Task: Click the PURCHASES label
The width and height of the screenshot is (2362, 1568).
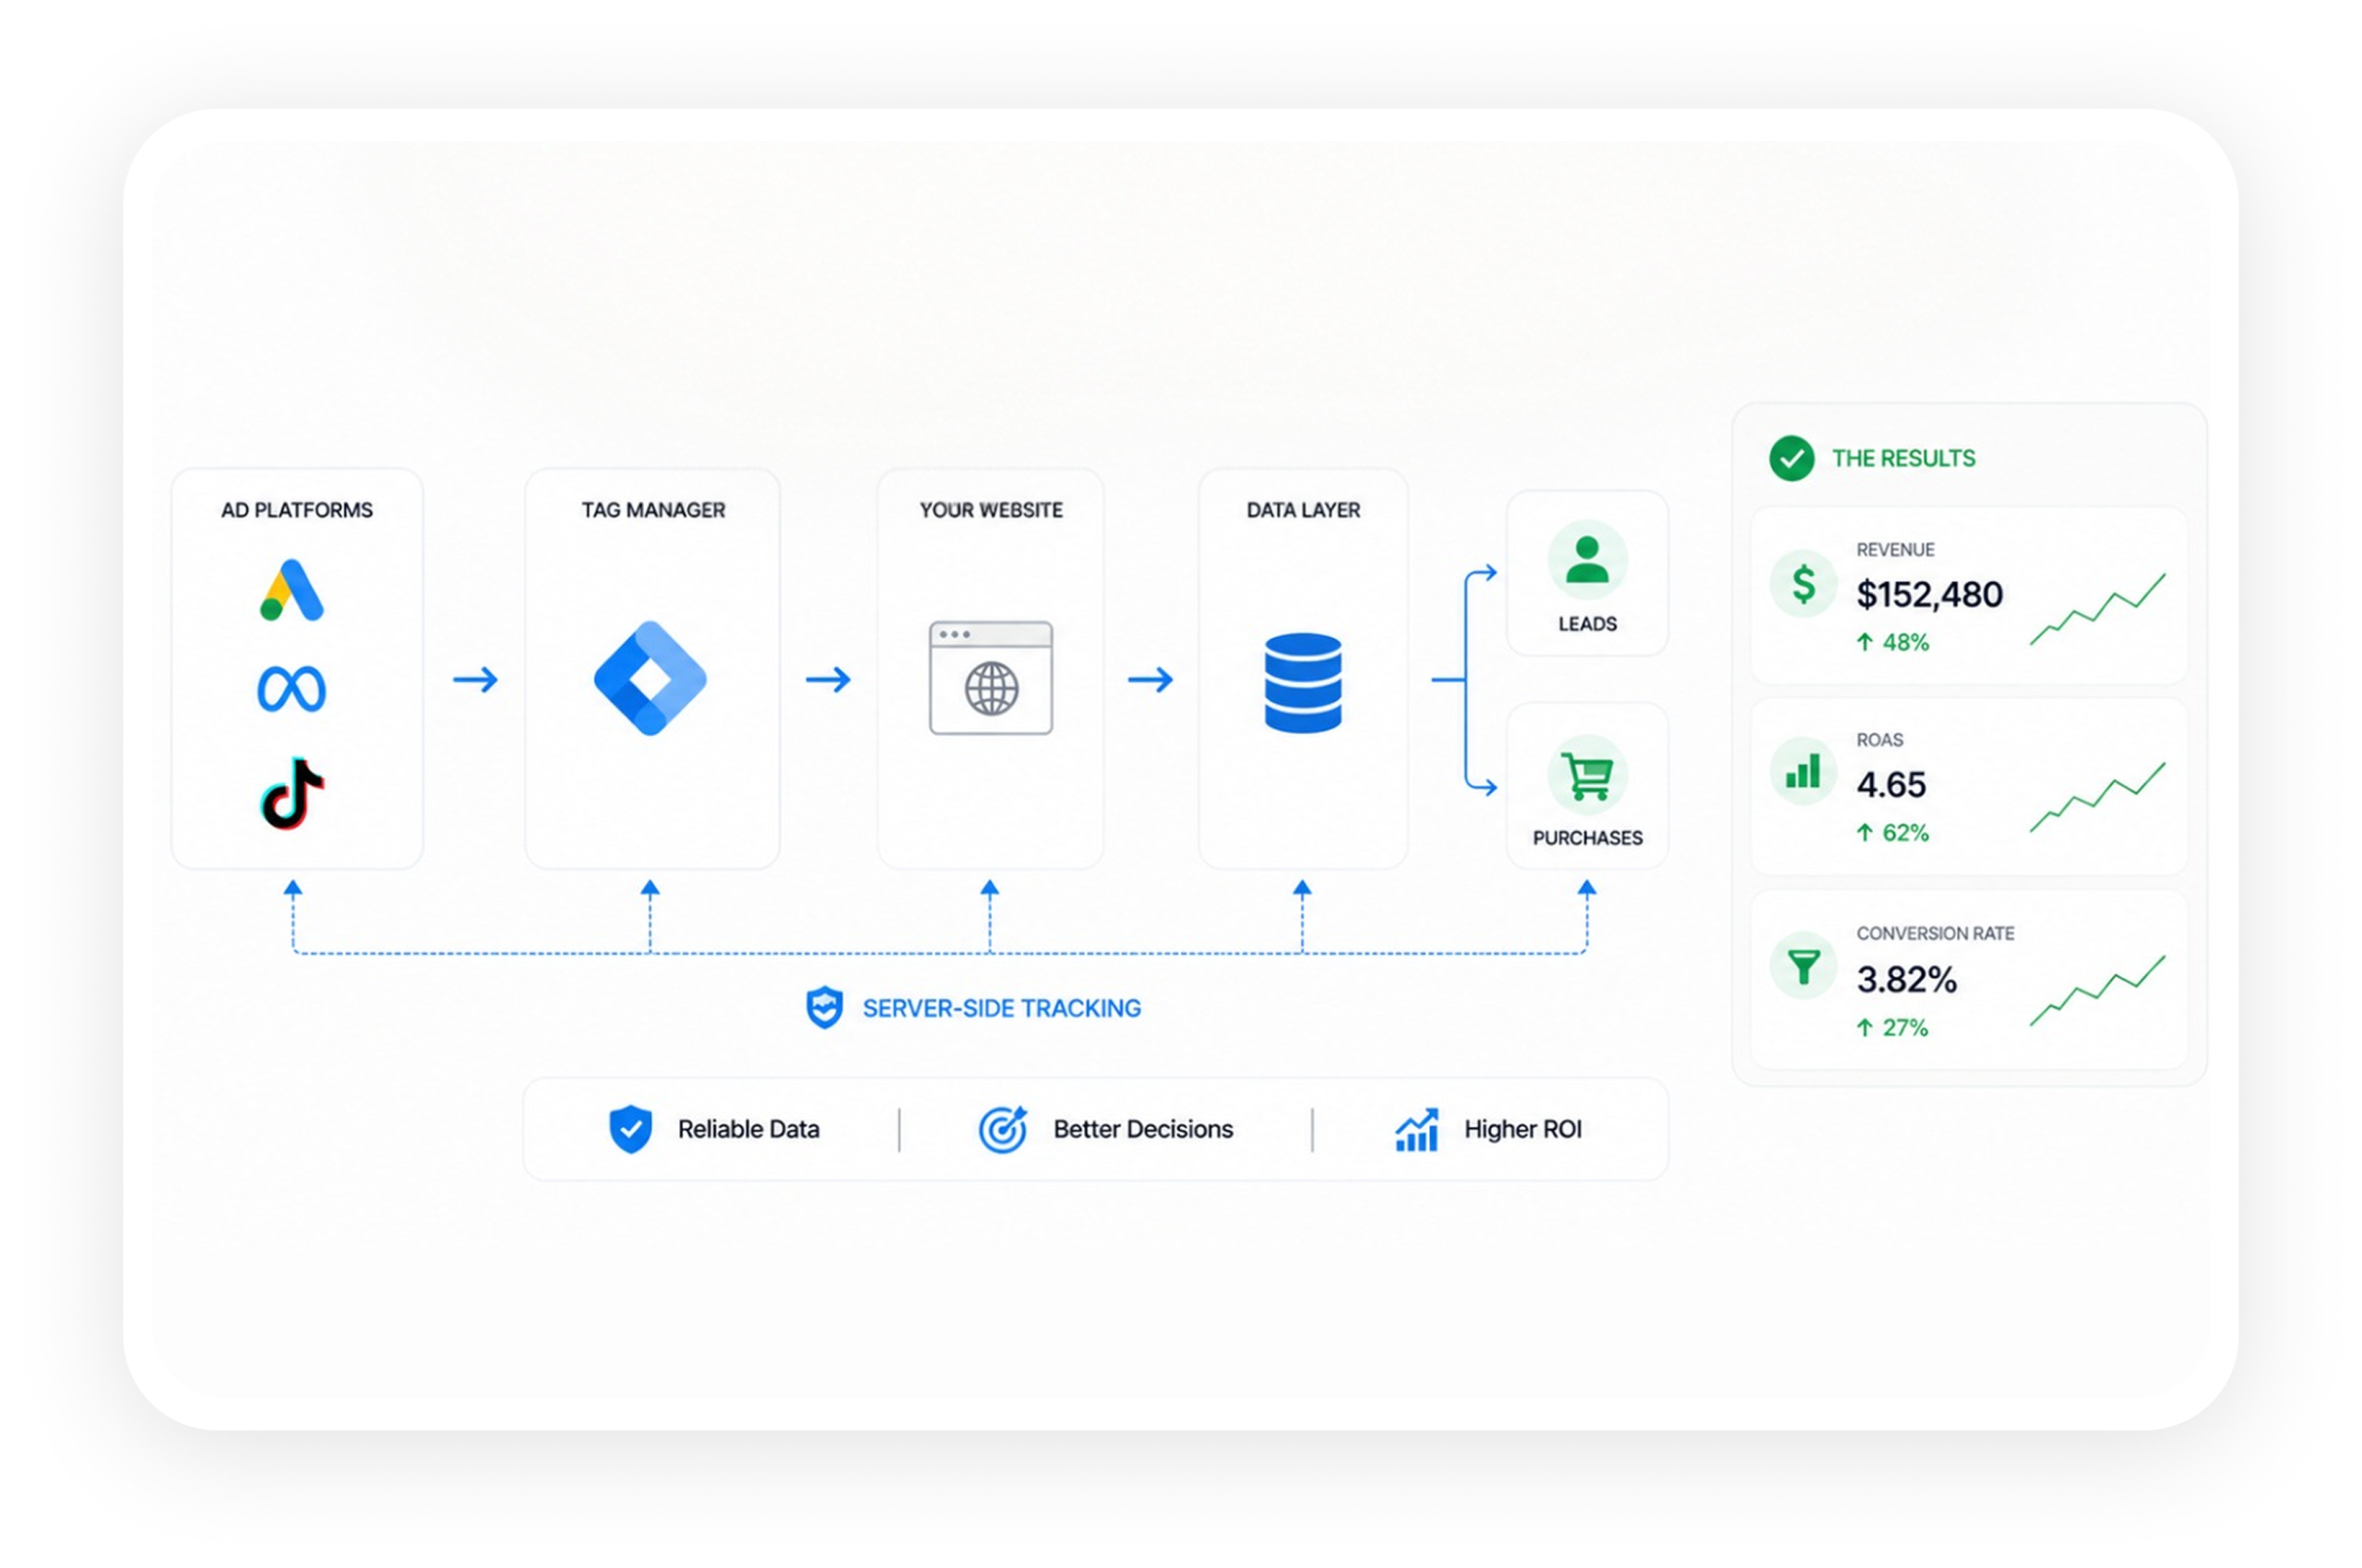Action: tap(1588, 838)
